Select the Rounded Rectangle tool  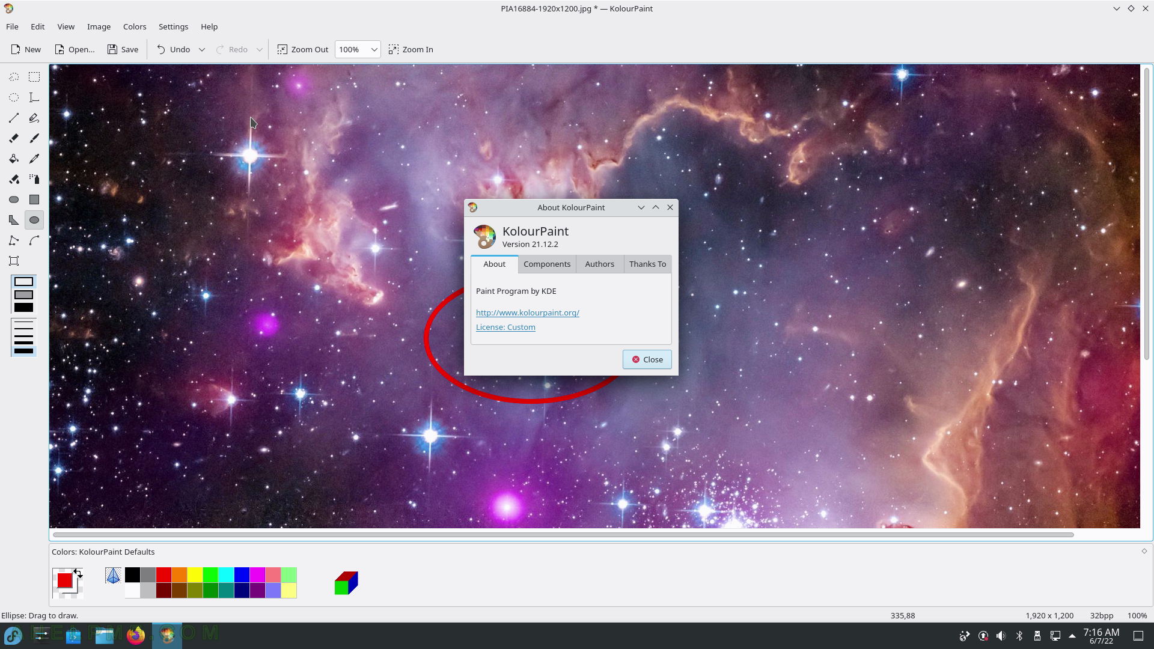tap(14, 200)
